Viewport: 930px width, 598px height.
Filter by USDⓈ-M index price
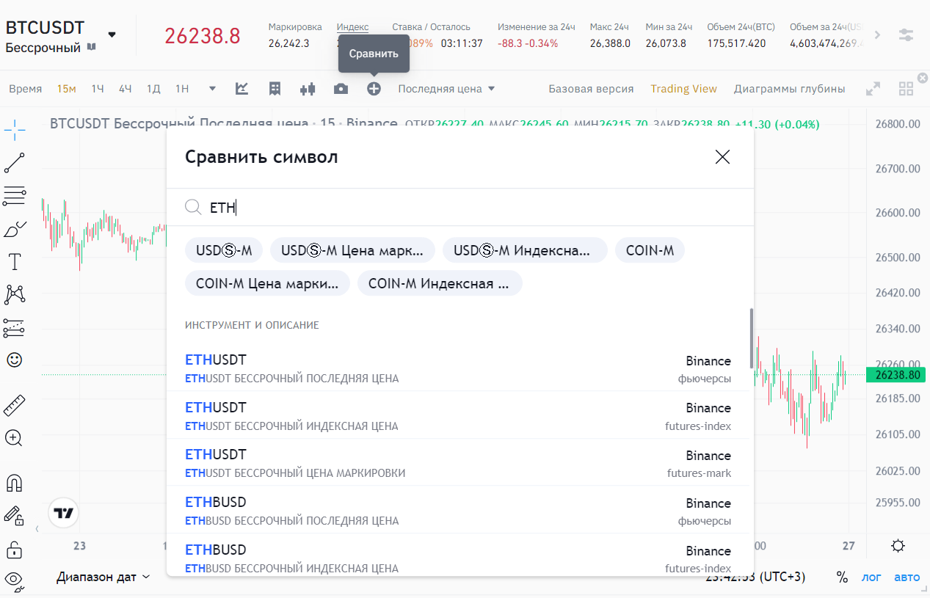[x=525, y=250]
